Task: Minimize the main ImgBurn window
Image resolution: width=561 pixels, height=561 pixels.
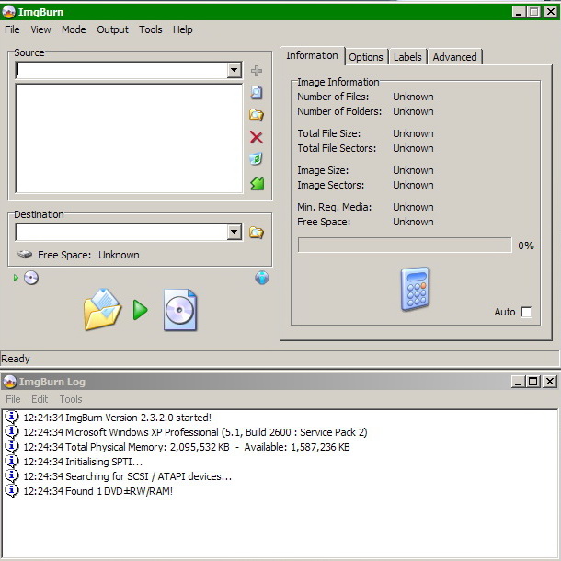Action: click(x=519, y=12)
